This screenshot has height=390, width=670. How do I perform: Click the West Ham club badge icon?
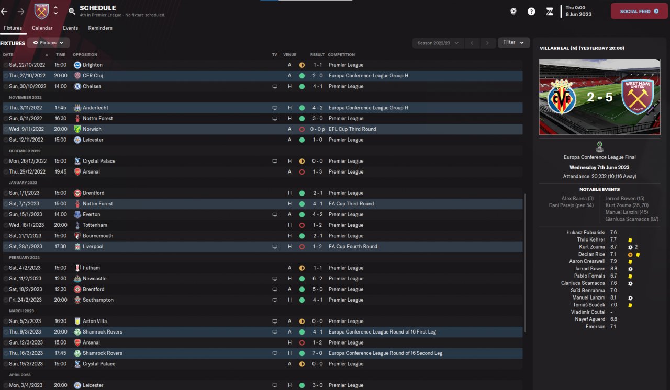pos(41,11)
